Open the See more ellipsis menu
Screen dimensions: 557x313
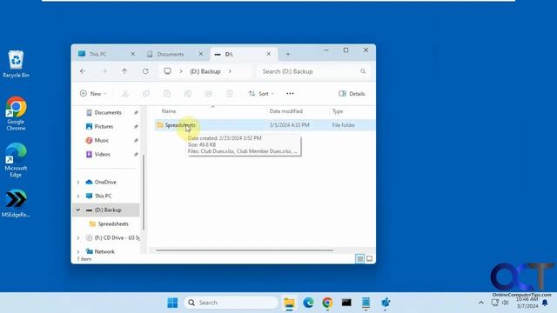click(x=290, y=94)
